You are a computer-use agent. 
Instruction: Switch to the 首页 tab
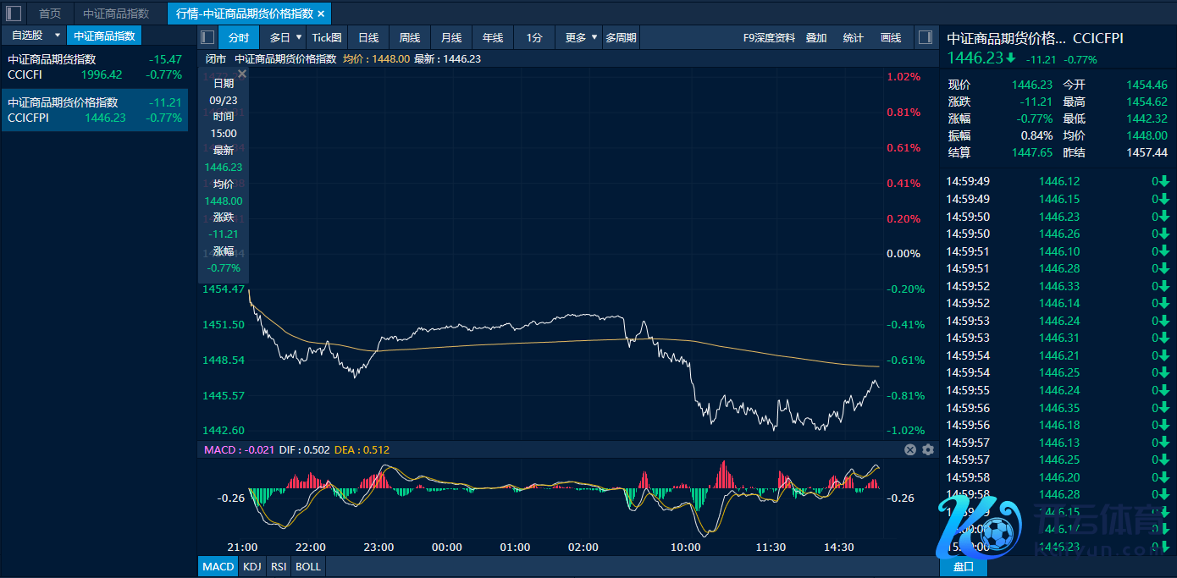point(50,14)
